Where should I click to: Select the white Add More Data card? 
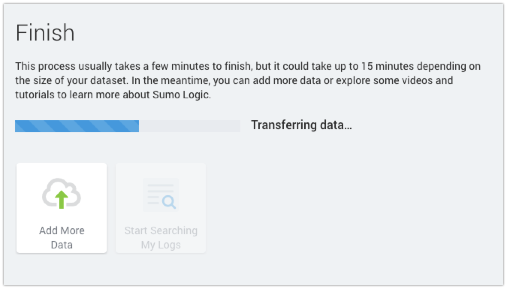tap(61, 208)
